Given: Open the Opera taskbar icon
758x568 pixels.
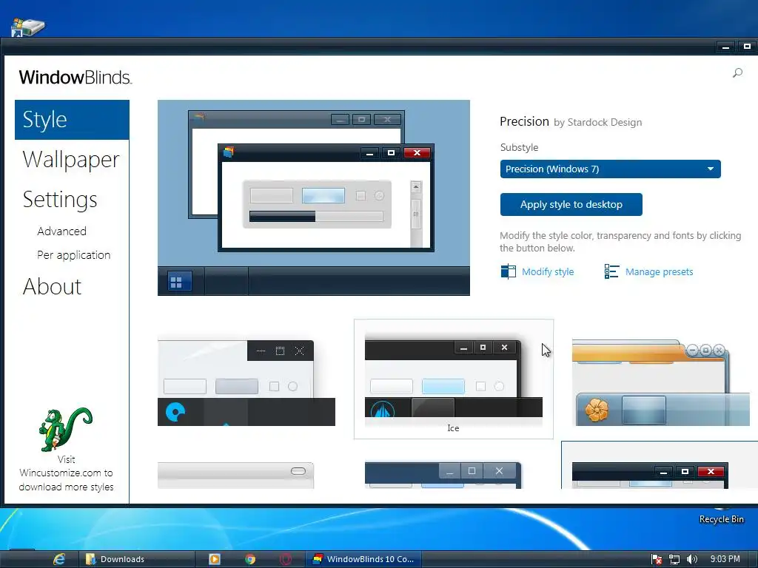Looking at the screenshot, I should [x=286, y=559].
